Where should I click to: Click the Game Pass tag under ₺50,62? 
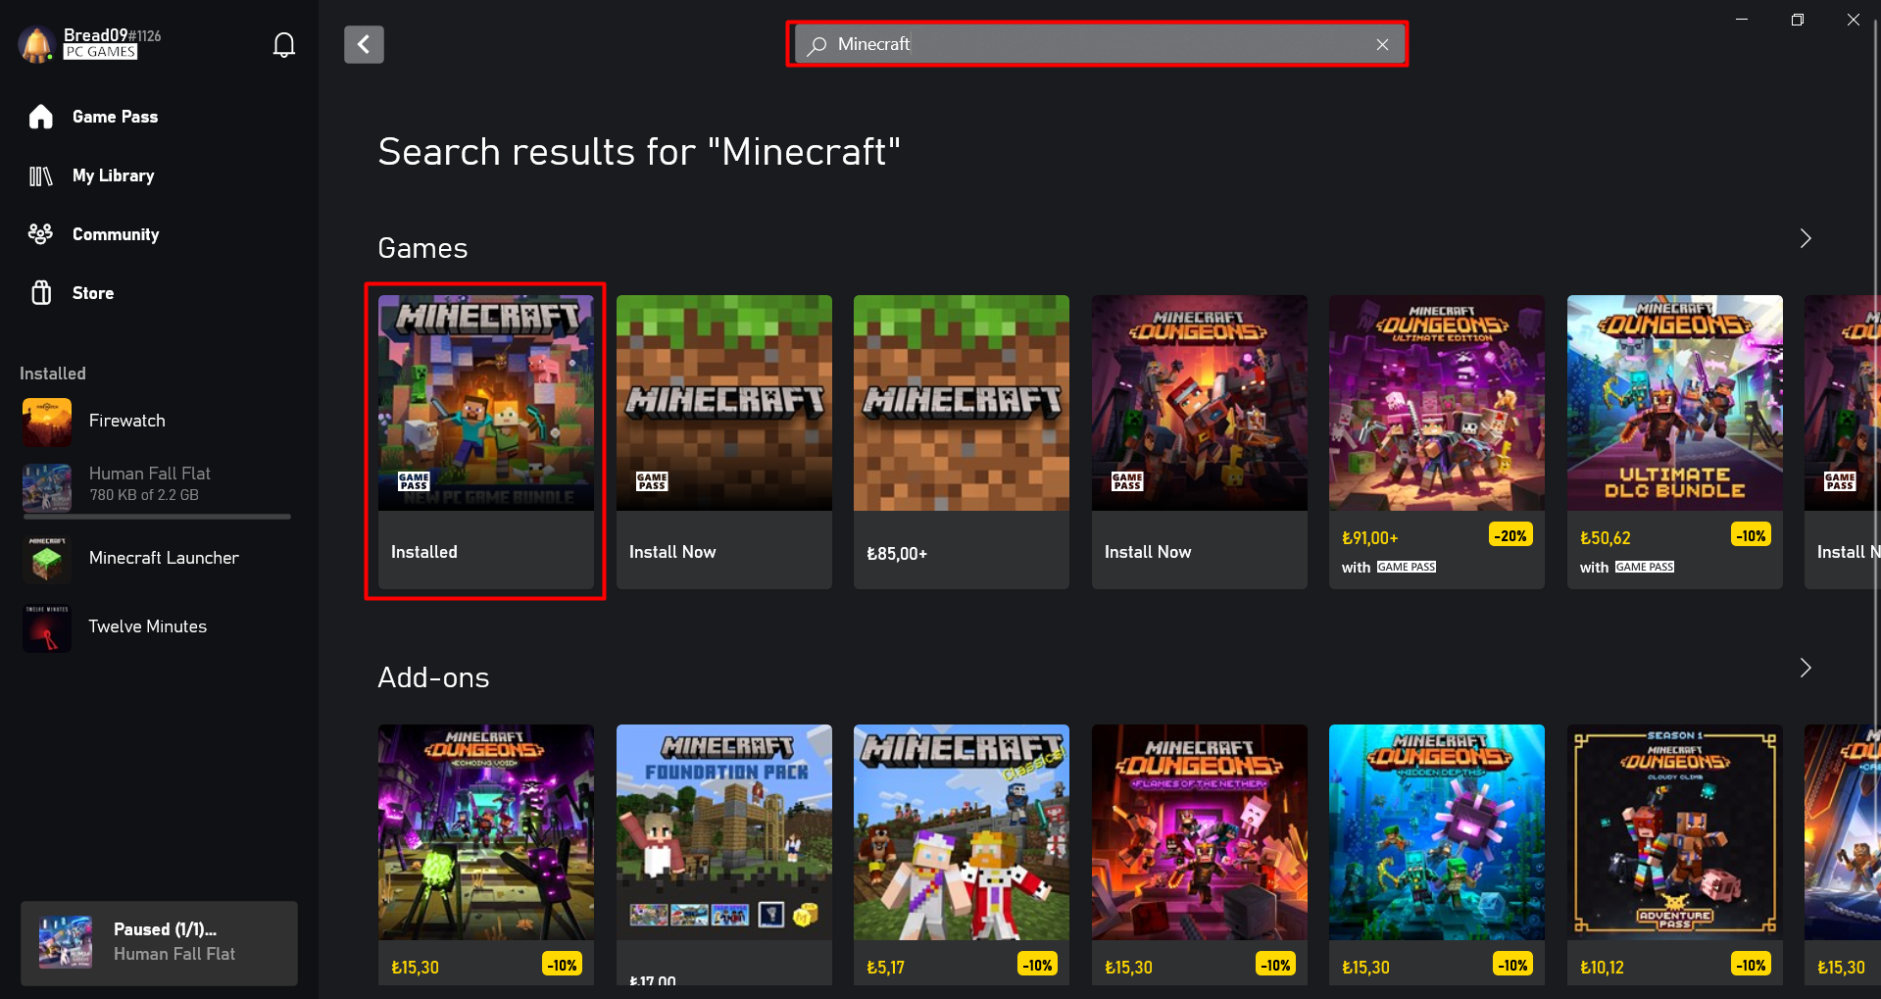[x=1645, y=567]
